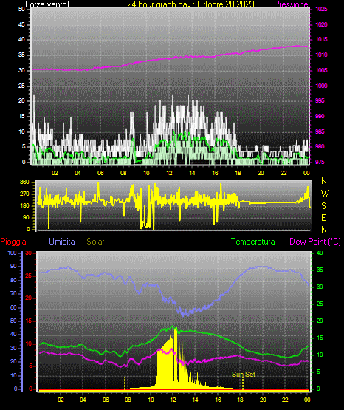The image size is (344, 410).
Task: Click the '180' value on the wind direction axis
Action: click(x=25, y=206)
